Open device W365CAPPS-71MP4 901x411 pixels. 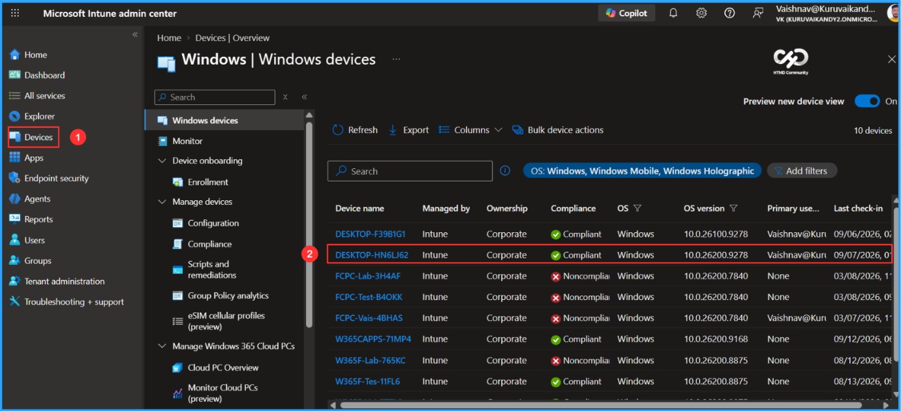[x=373, y=339]
